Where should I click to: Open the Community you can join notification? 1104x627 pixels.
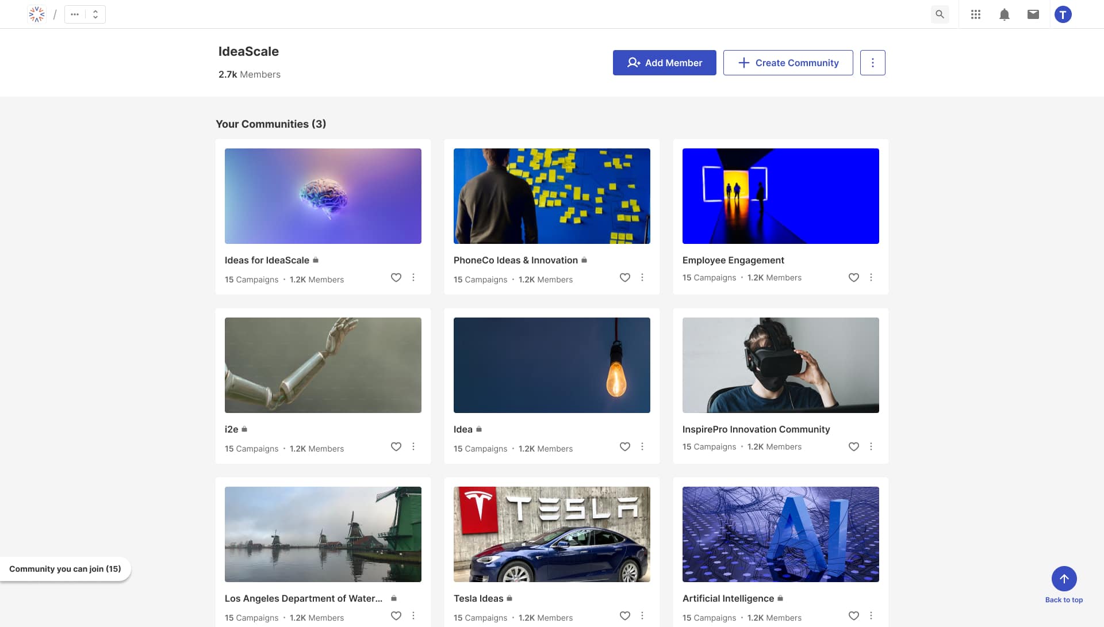coord(64,568)
